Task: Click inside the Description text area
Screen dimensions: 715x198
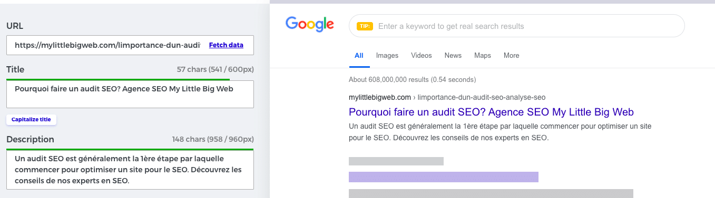Action: [x=130, y=169]
